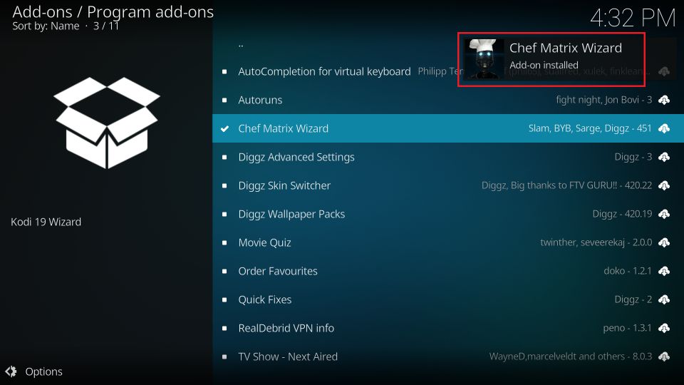The image size is (684, 385).
Task: Open Diggz Wallpaper Packs entry
Action: click(448, 214)
